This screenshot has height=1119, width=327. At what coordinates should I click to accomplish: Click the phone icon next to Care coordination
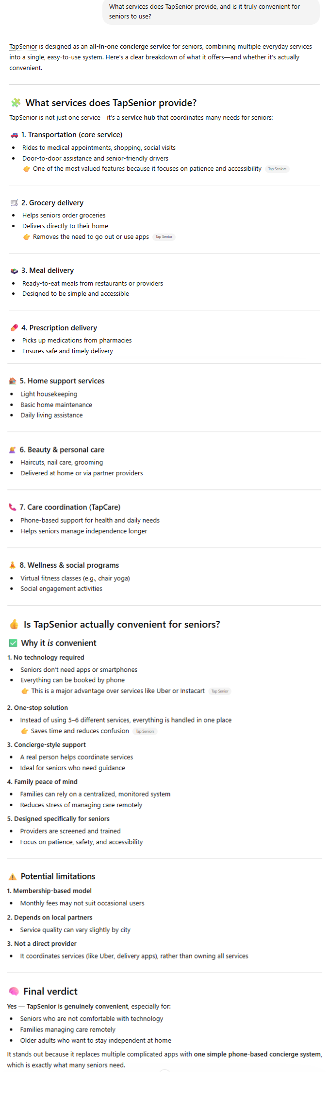(x=13, y=507)
